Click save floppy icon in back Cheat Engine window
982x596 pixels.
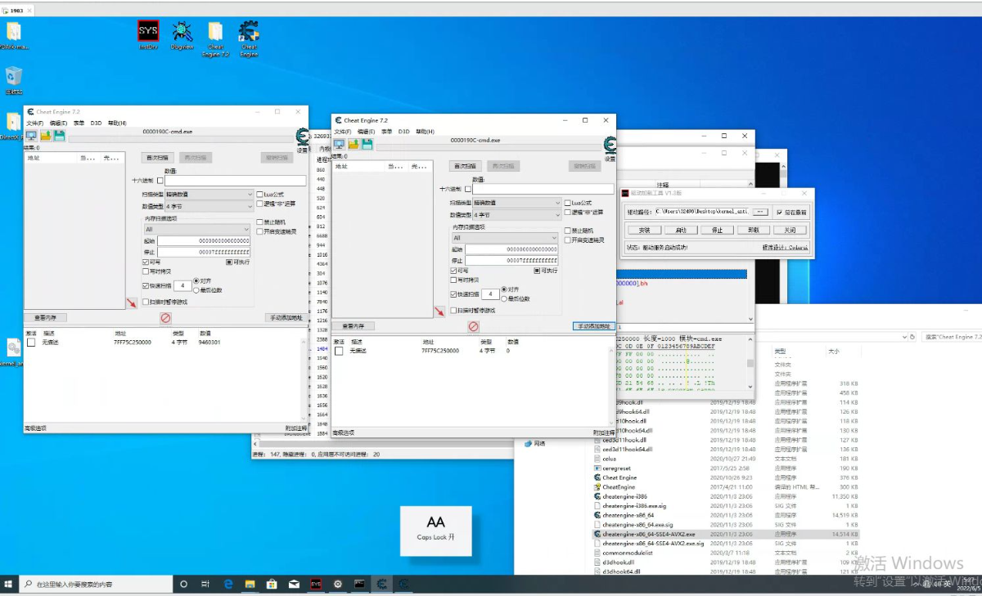pyautogui.click(x=60, y=136)
